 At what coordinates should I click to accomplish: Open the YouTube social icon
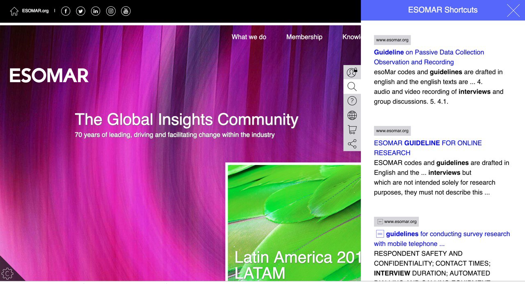pos(126,11)
